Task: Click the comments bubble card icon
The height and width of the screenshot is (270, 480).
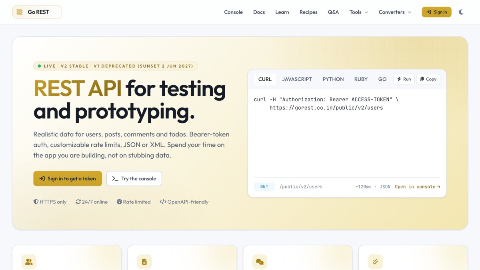Action: click(260, 262)
